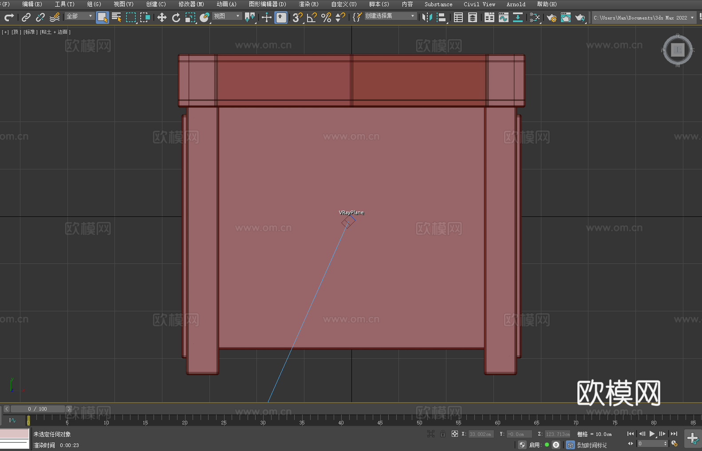Step time slider back with left arrow
The image size is (702, 451).
(x=7, y=409)
